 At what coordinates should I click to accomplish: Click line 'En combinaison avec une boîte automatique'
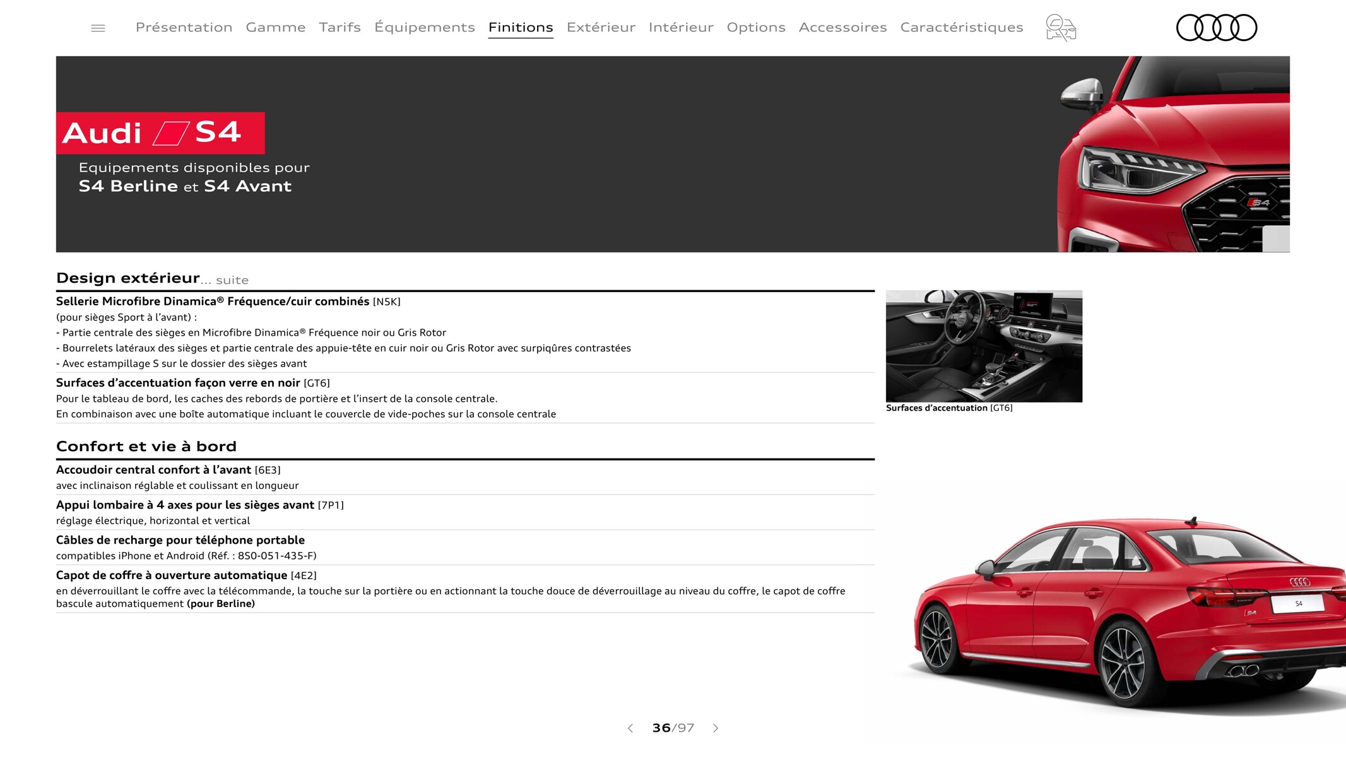pos(306,414)
